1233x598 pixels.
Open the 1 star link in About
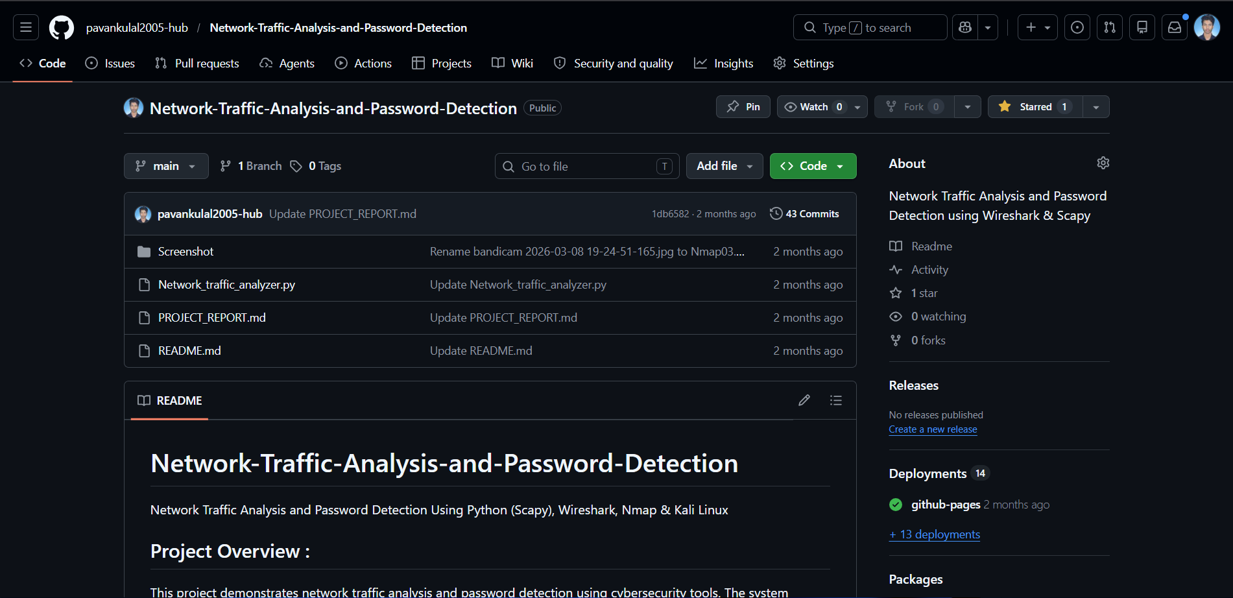[x=914, y=293]
